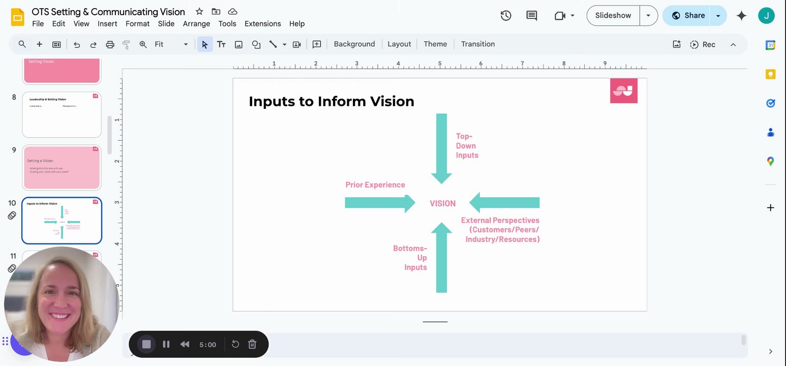Redo the last action
Viewport: 786px width, 366px height.
(x=94, y=44)
